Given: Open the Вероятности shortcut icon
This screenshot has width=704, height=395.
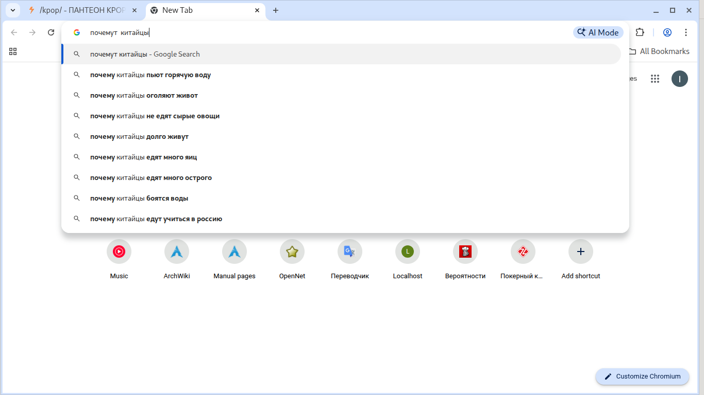Looking at the screenshot, I should tap(465, 252).
